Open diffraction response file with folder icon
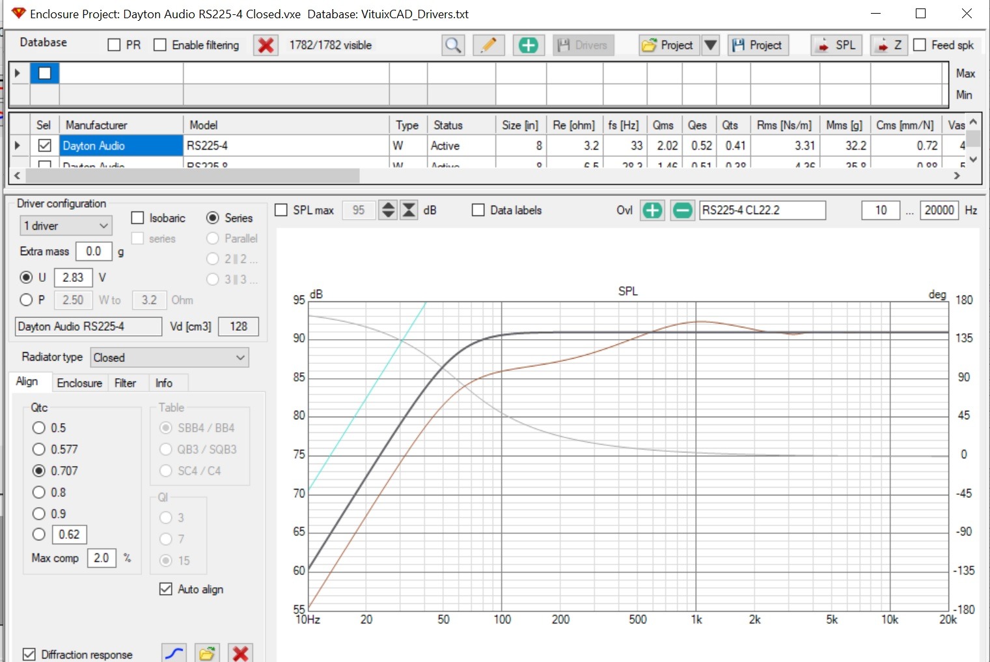Screen dimensions: 990x662 (x=206, y=653)
